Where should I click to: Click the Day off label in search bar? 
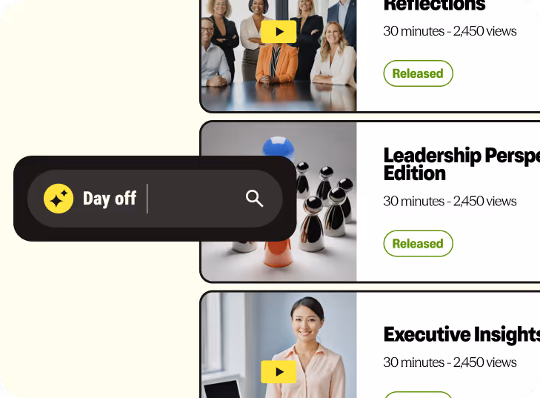pos(110,199)
